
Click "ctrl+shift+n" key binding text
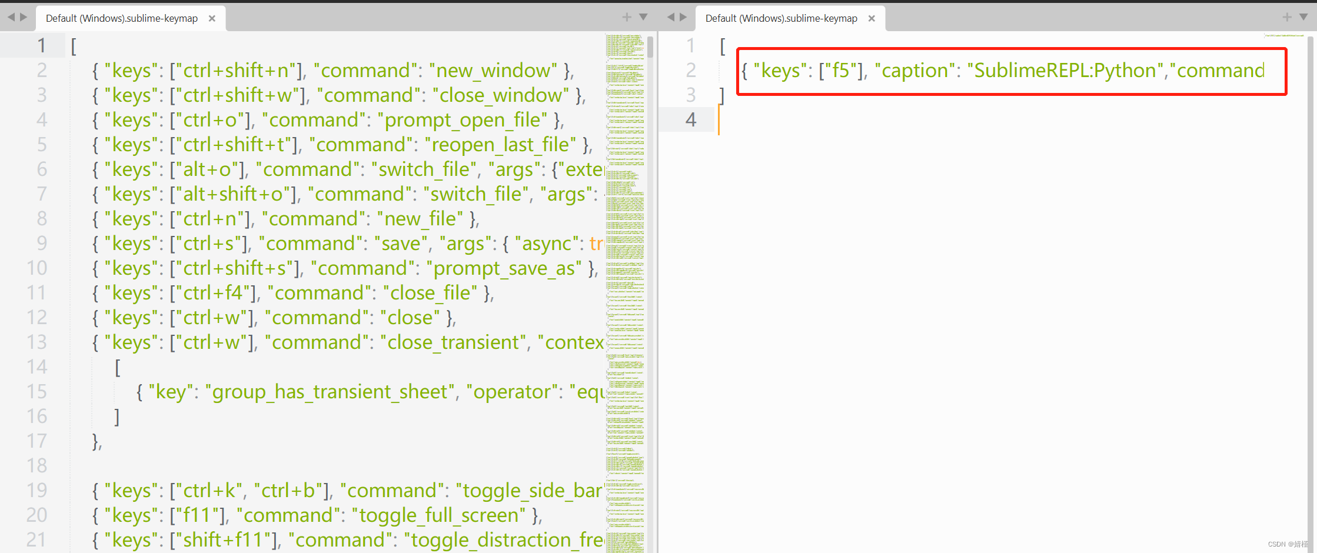tap(235, 71)
